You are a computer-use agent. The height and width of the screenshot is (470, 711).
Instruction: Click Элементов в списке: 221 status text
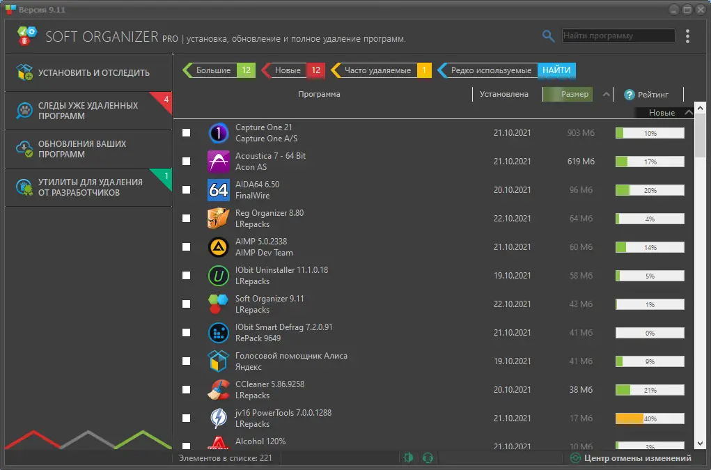[226, 458]
